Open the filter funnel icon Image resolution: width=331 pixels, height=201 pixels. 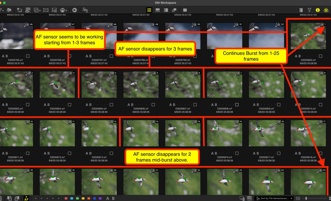(309, 10)
